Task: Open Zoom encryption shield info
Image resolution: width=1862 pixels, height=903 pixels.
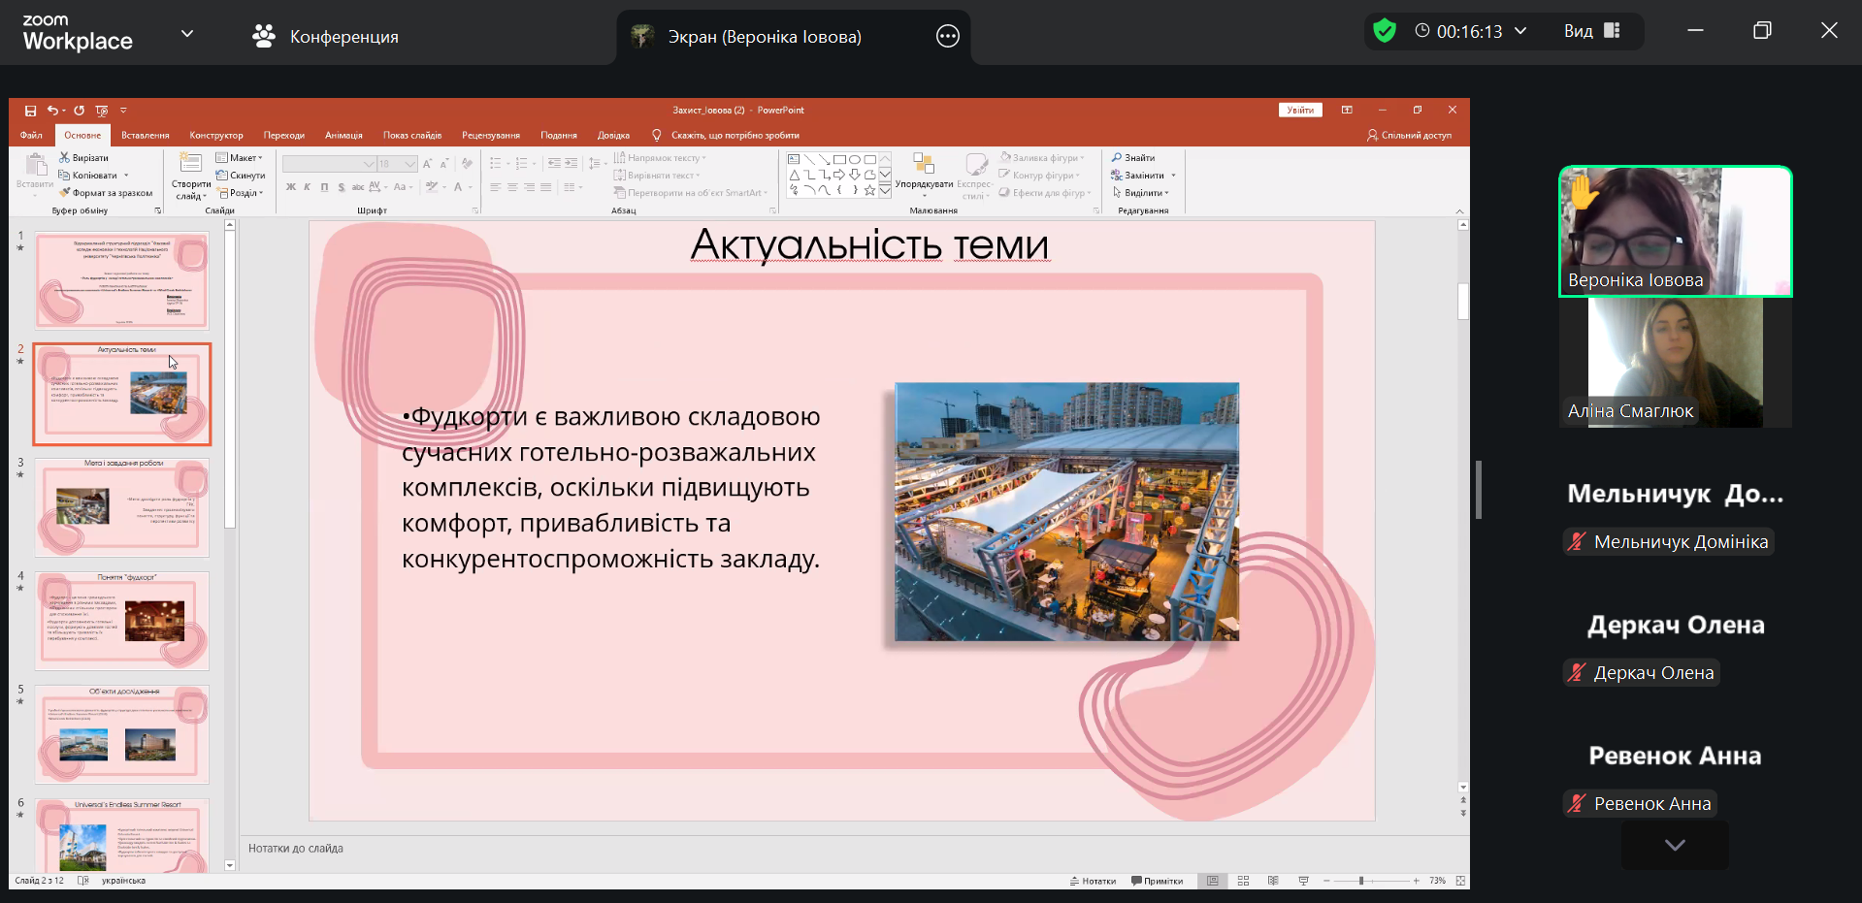Action: (x=1385, y=31)
